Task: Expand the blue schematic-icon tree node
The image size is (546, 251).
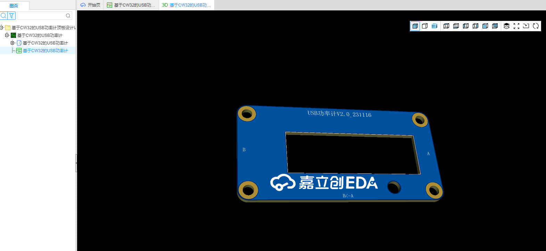Action: coord(12,43)
